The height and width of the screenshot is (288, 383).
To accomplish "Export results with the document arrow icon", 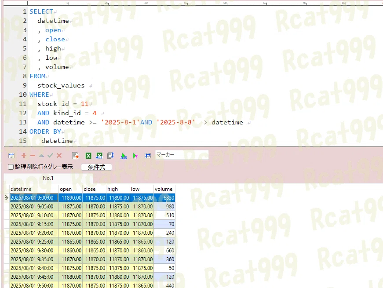I will pyautogui.click(x=76, y=156).
